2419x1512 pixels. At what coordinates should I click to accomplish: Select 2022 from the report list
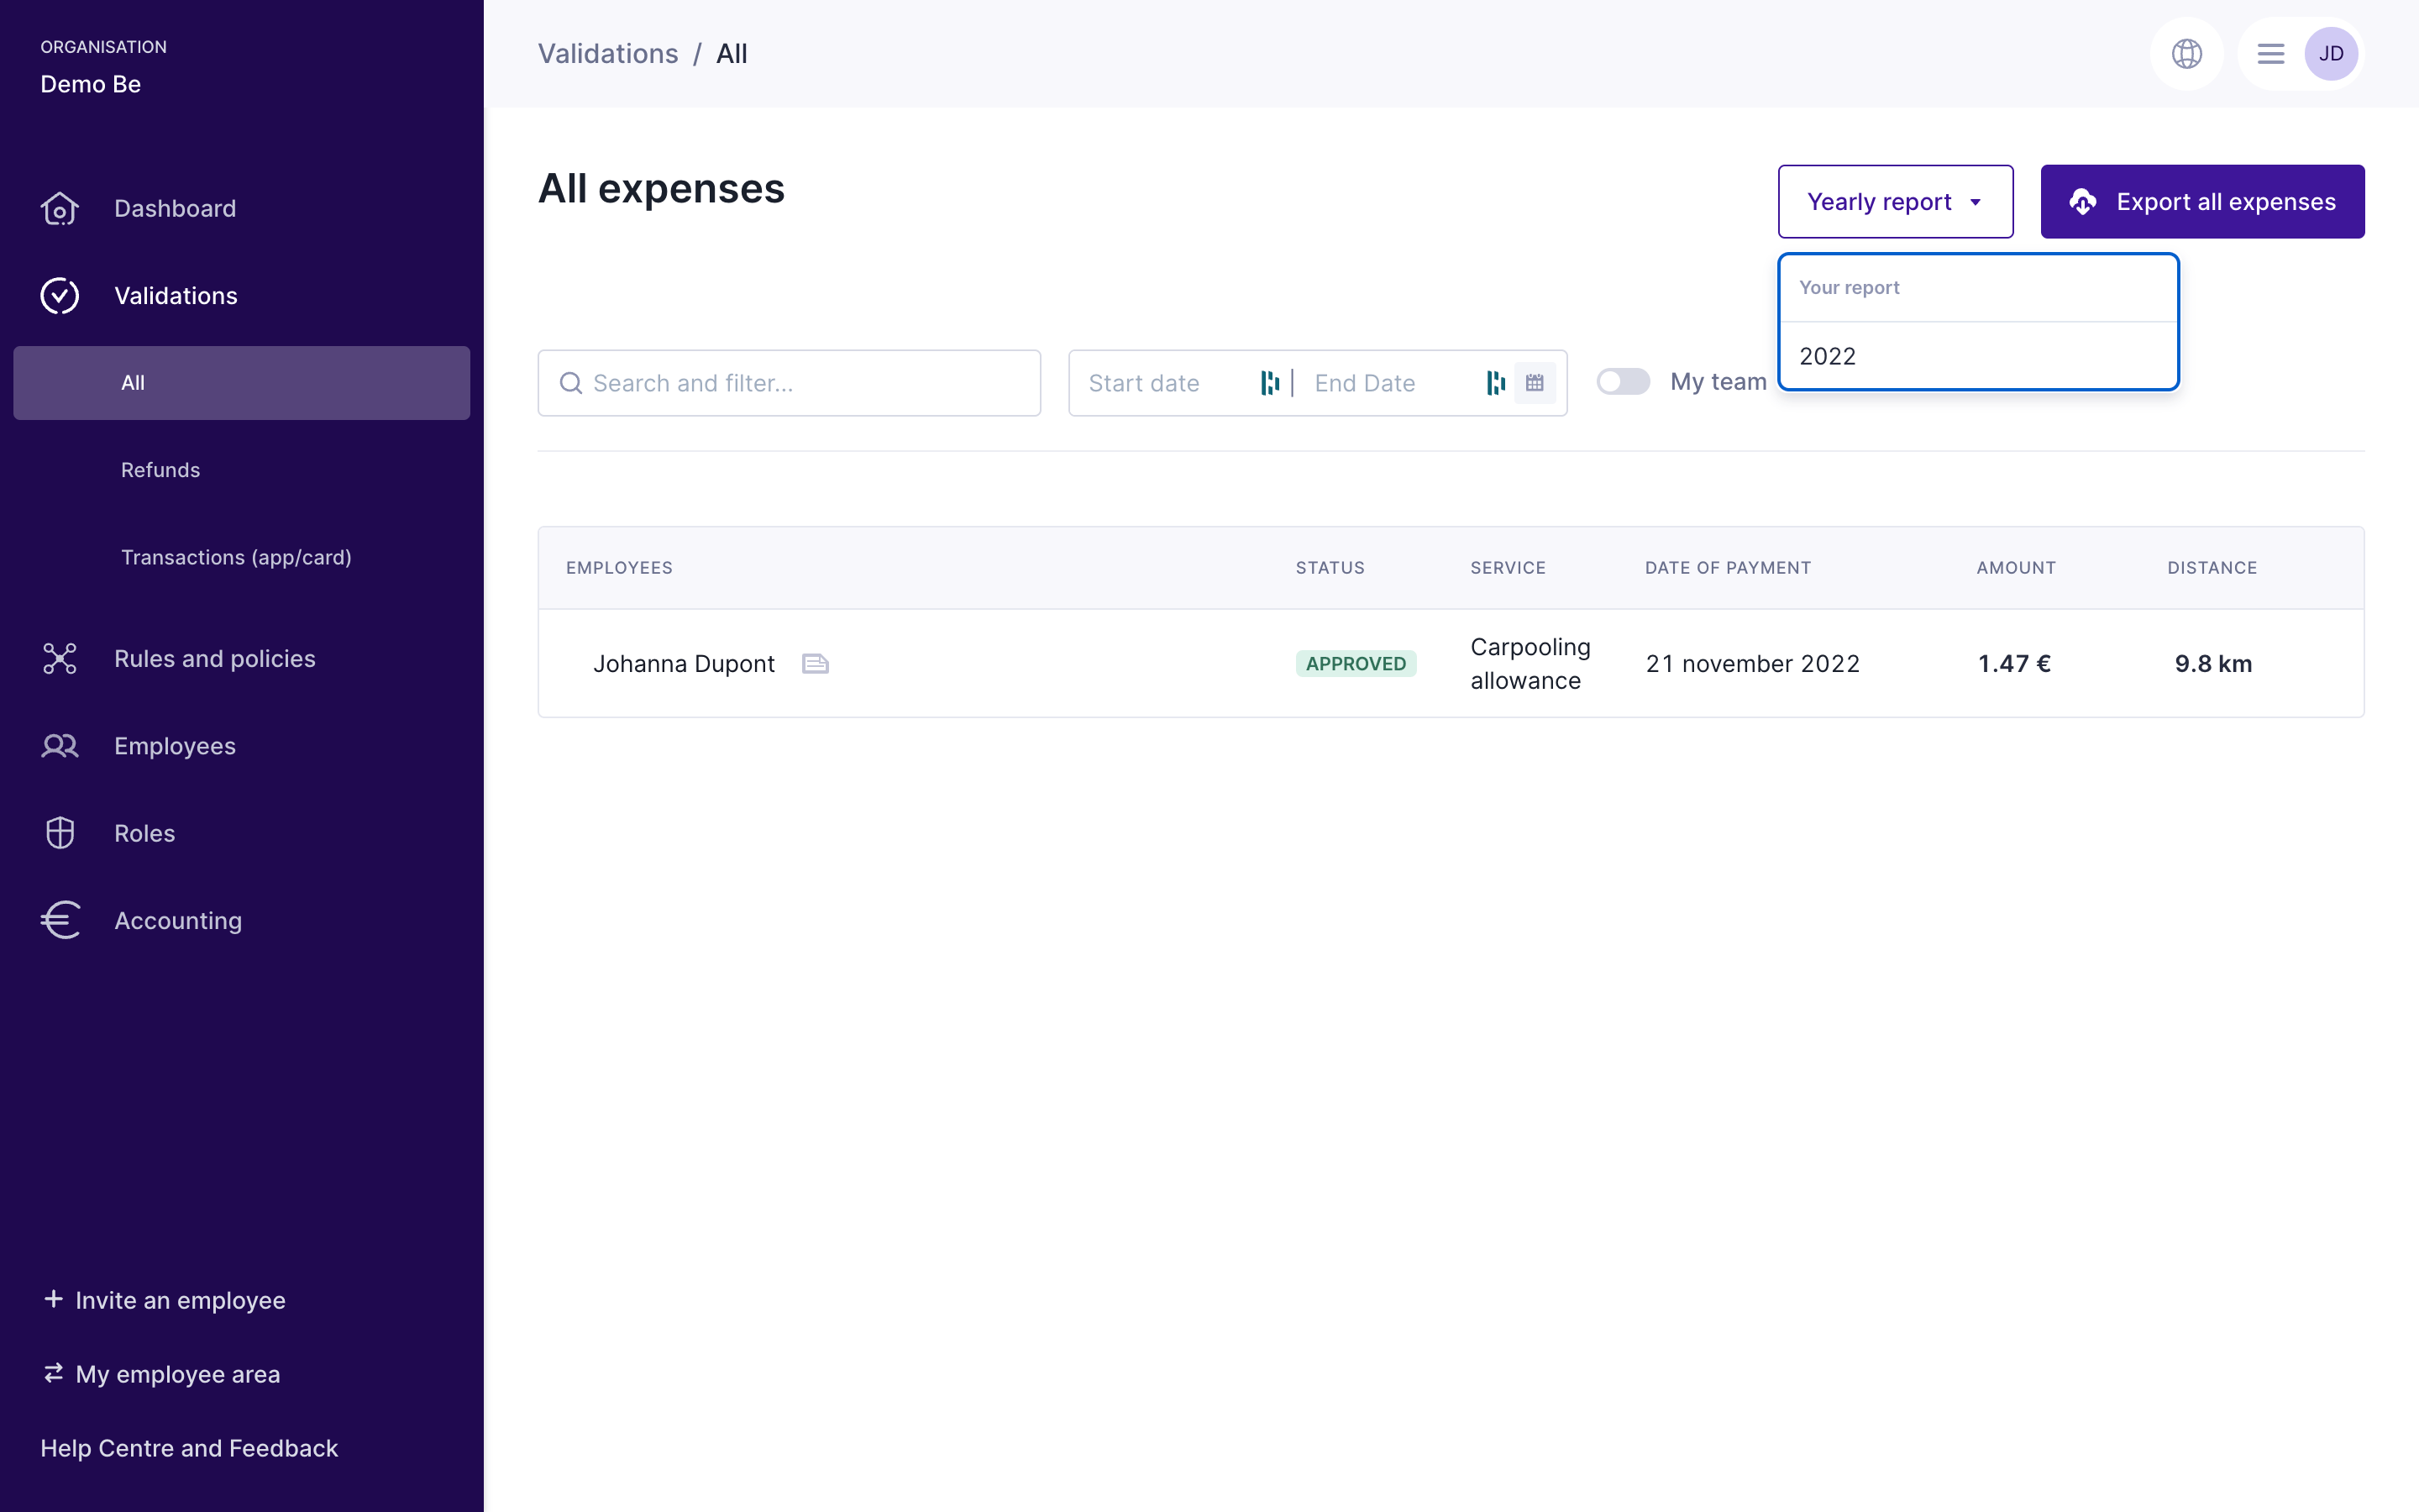pos(1827,357)
